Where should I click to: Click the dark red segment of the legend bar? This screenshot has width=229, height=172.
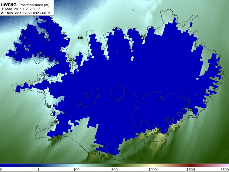point(191,165)
